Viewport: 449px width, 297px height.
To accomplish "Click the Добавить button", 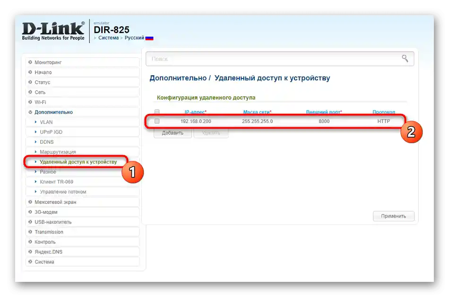I will (x=173, y=133).
